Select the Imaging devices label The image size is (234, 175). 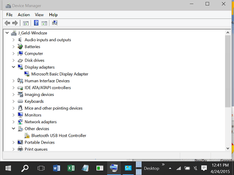[x=39, y=95]
